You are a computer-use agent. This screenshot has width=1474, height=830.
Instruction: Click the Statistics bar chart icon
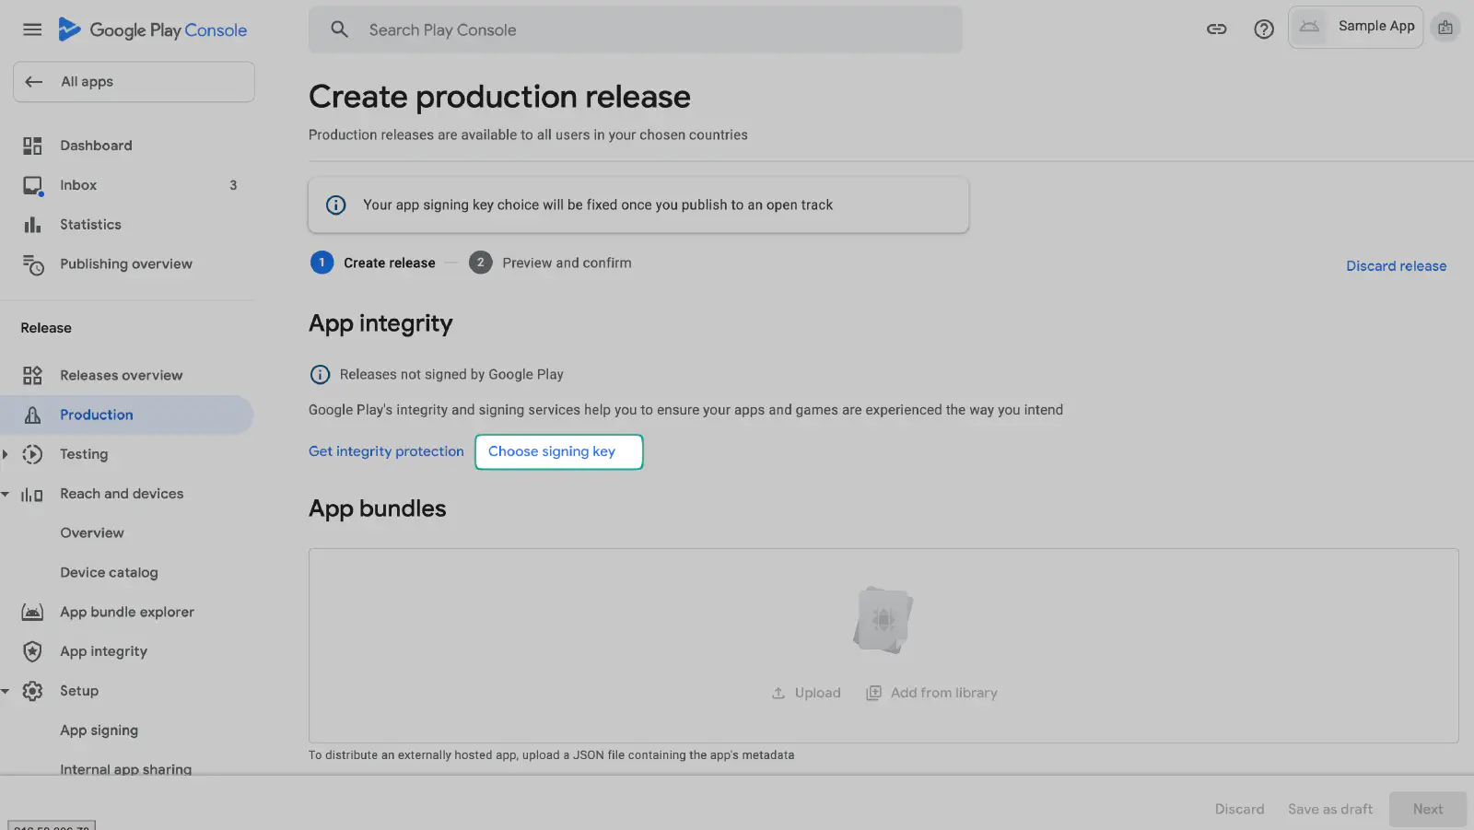coord(32,225)
